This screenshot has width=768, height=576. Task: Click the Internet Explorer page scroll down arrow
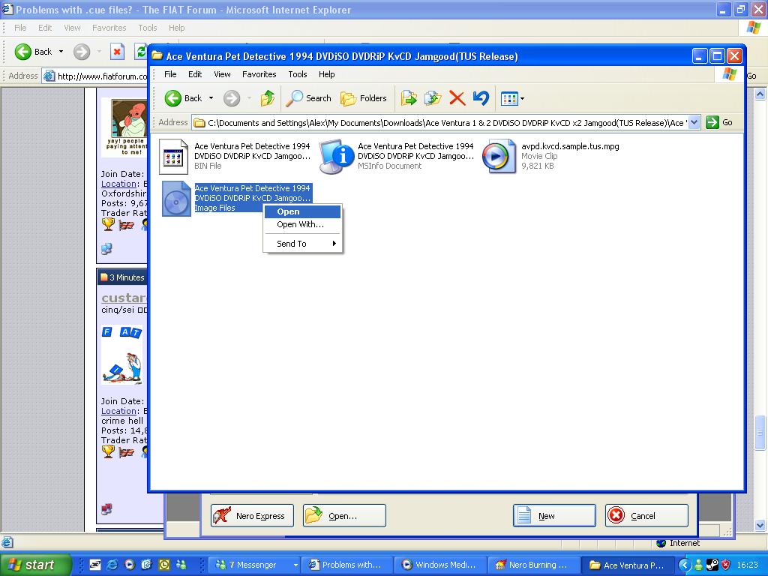pos(760,525)
